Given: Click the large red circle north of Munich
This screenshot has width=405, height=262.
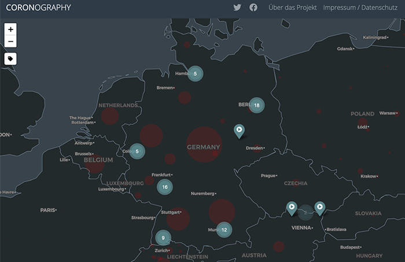Looking at the screenshot, I should coord(222,212).
